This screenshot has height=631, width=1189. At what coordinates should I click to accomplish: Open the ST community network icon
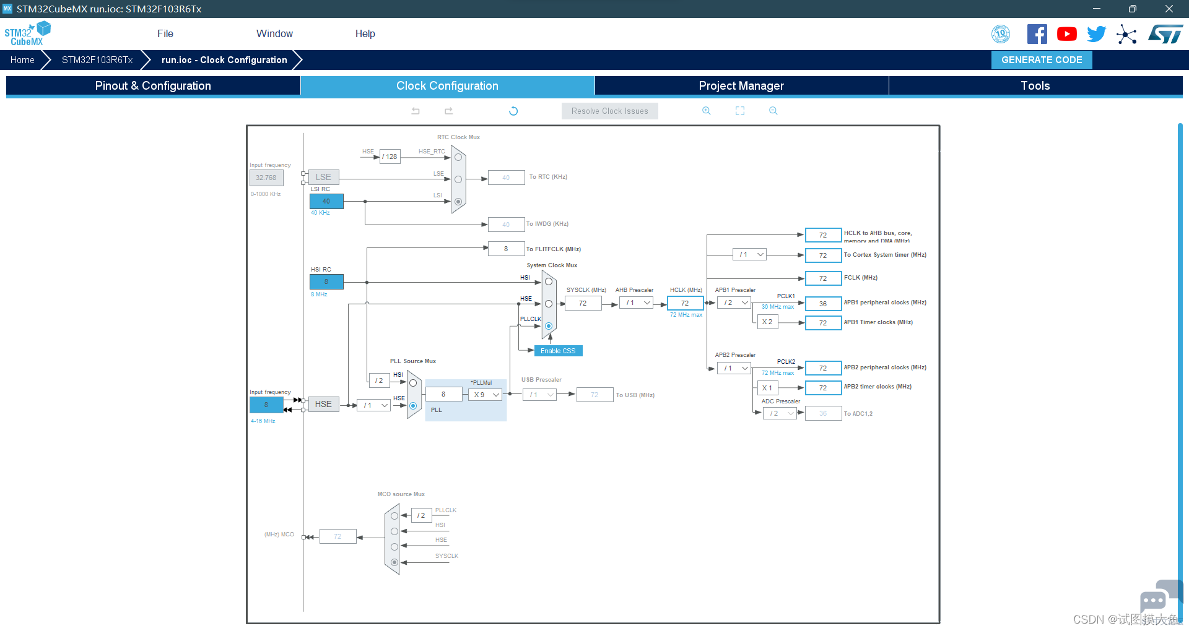tap(1126, 34)
